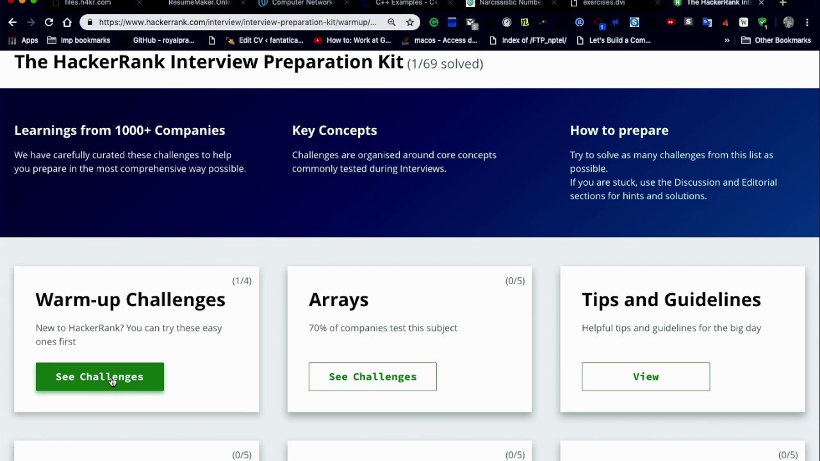Click the (1/69 solved) progress text
Screen dimensions: 820x461
click(x=445, y=64)
